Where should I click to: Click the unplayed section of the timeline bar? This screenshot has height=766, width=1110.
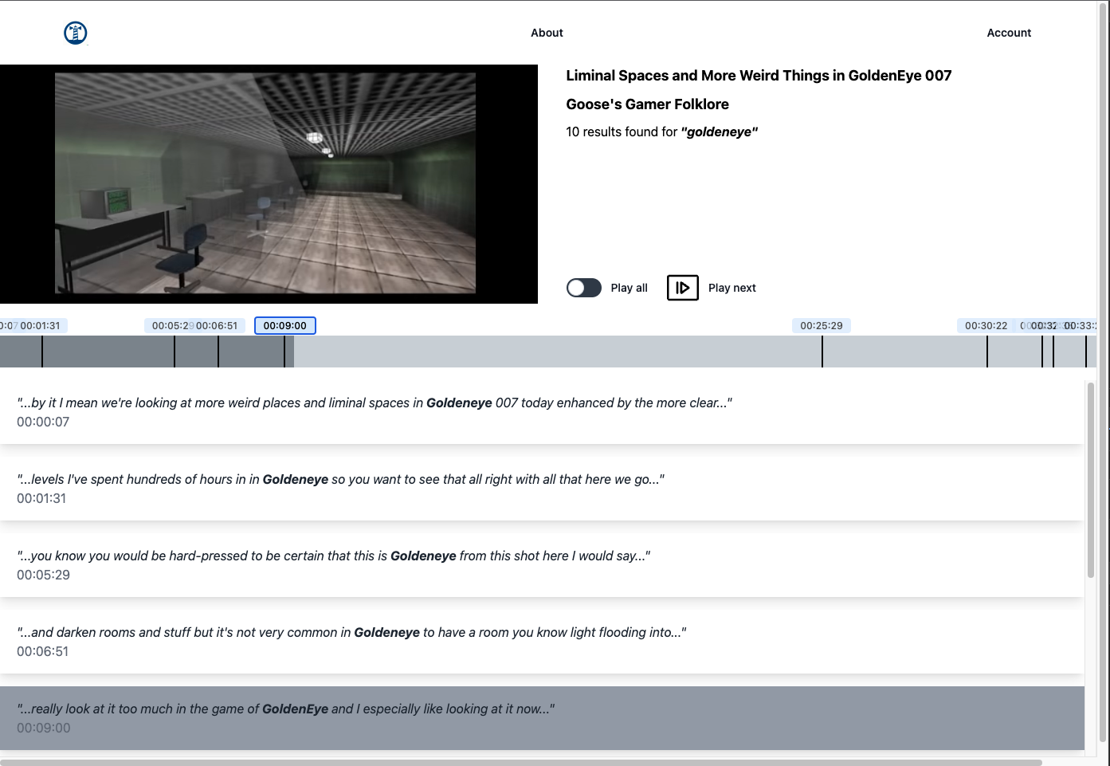coord(695,352)
